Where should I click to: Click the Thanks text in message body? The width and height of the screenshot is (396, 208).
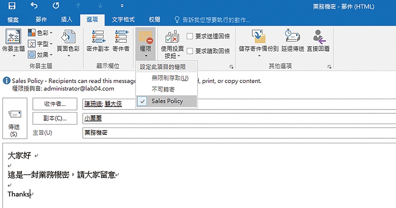pyautogui.click(x=19, y=194)
